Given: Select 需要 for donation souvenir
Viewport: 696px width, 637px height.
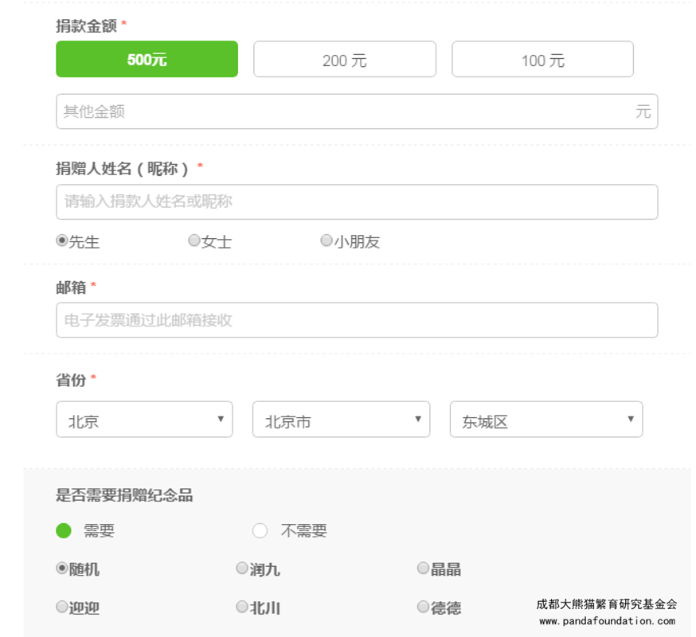Looking at the screenshot, I should pos(64,530).
